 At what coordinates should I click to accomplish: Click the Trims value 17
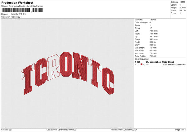(x=151, y=28)
